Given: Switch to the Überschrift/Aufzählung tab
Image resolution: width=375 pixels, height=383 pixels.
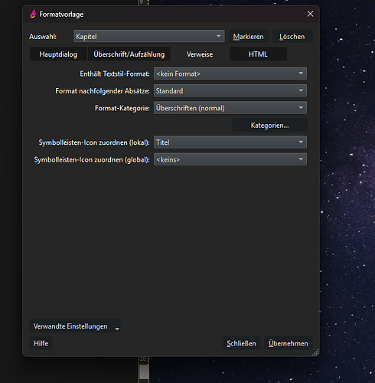Looking at the screenshot, I should click(129, 54).
